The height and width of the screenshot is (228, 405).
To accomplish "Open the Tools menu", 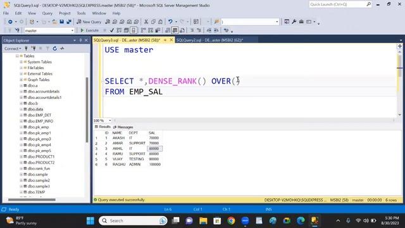I will click(x=81, y=13).
